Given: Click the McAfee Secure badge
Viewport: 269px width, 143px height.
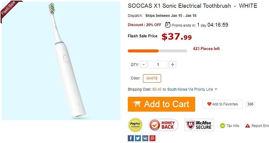Looking at the screenshot, I should point(199,125).
